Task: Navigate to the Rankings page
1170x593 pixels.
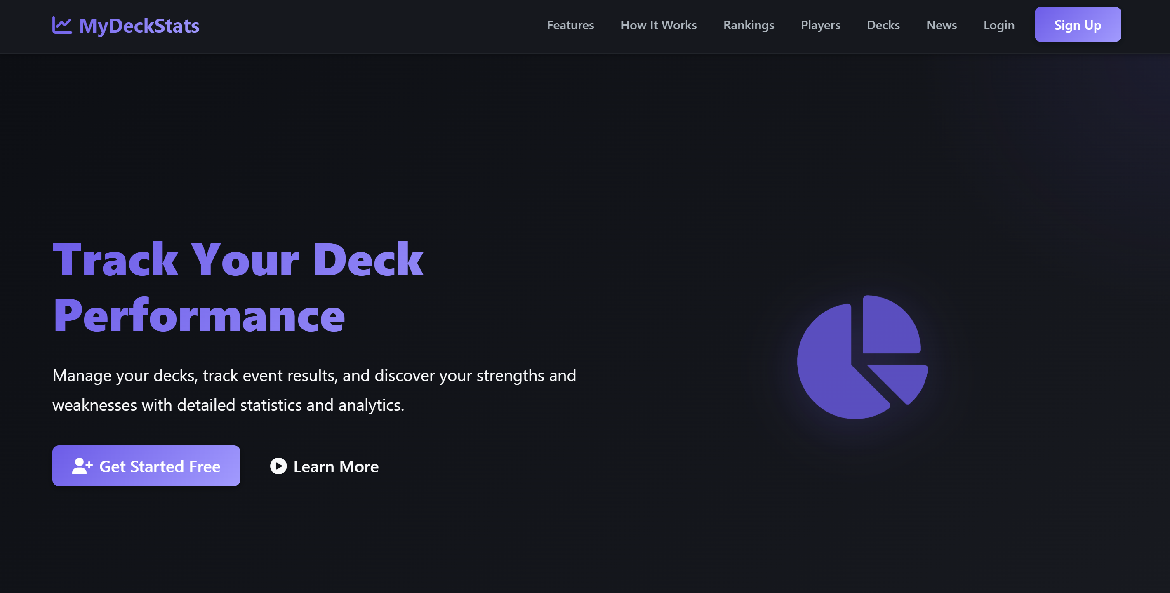Action: click(749, 25)
